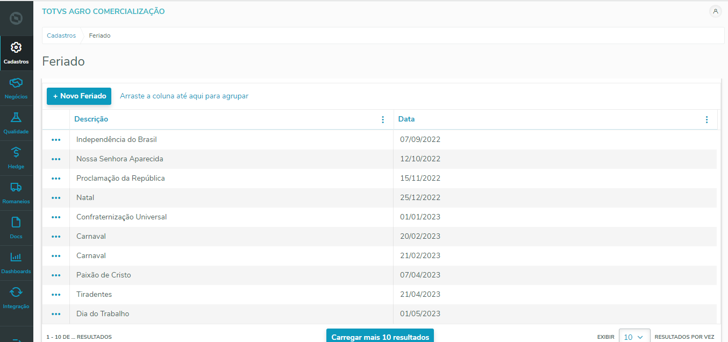Screen dimensions: 728x342
Task: Click the column grouping drop area text
Action: 184,96
